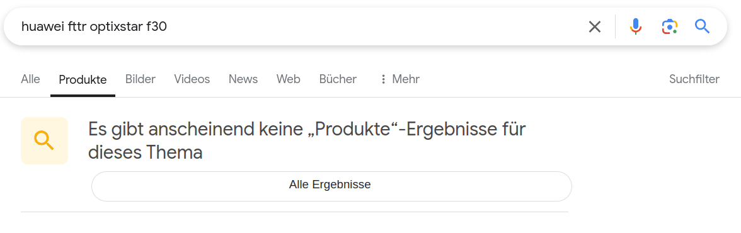Open the Suchfilter options
Screen dimensions: 741x233
click(x=694, y=79)
